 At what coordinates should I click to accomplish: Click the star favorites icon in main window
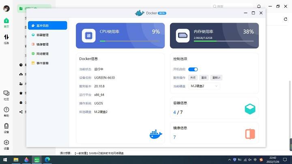(x=21, y=93)
